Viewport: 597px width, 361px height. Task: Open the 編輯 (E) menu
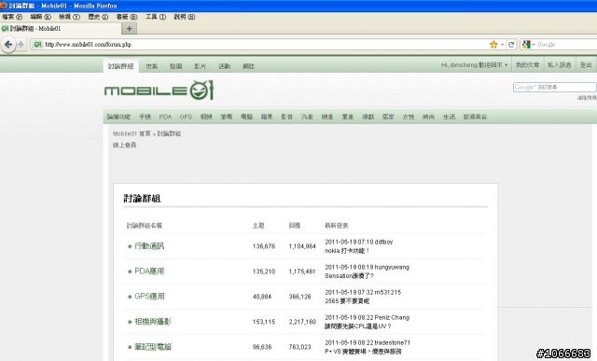click(40, 17)
